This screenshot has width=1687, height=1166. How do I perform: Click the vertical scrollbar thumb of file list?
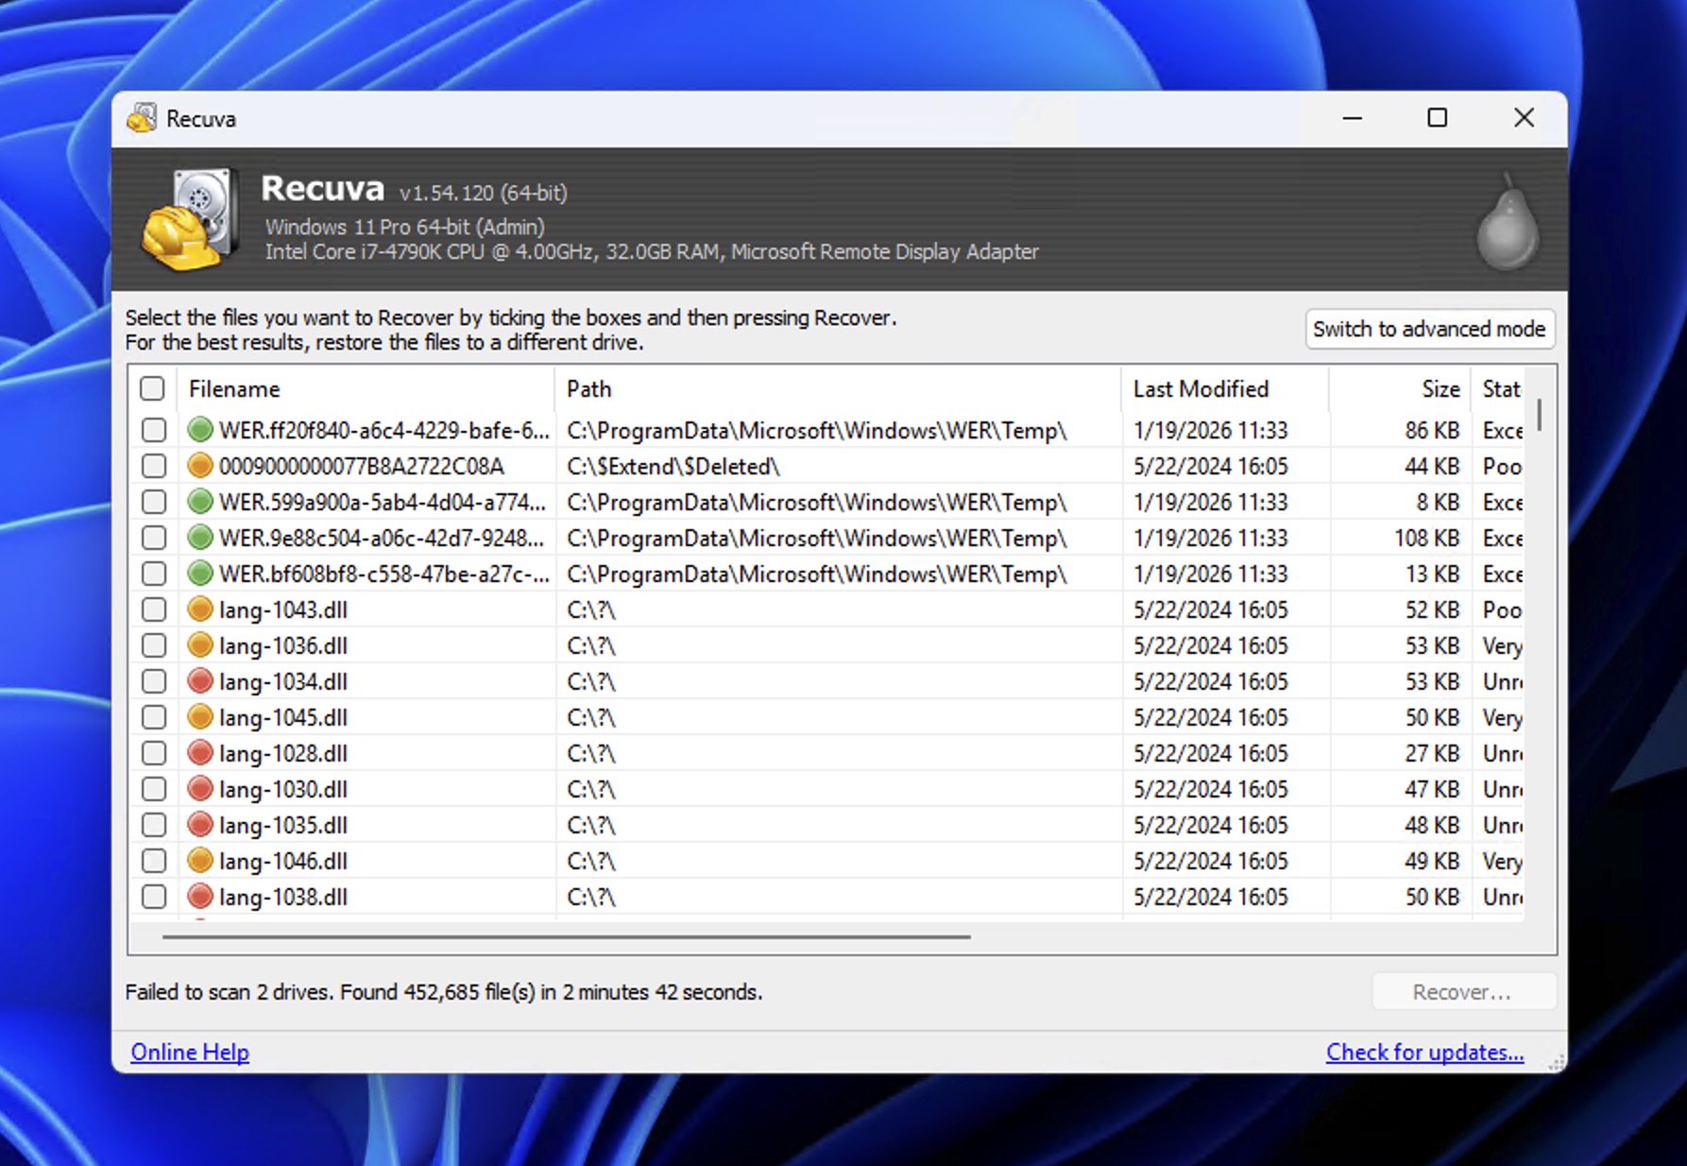[1539, 415]
